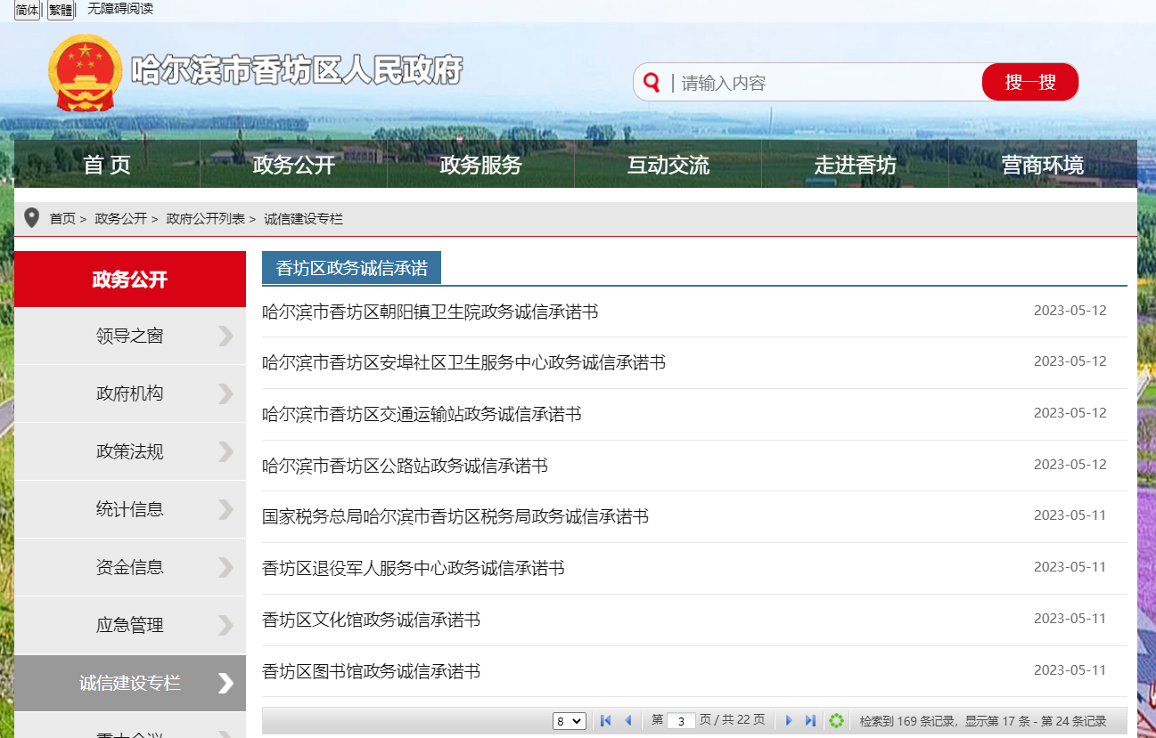Expand the 领导之窗 sidebar section
This screenshot has height=738, width=1156.
tap(130, 336)
